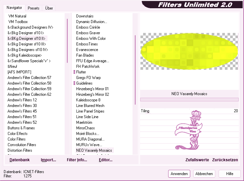244x181 pixels.
Task: Choose Hinzeberg's Mirror 01 filter
Action: [92, 89]
